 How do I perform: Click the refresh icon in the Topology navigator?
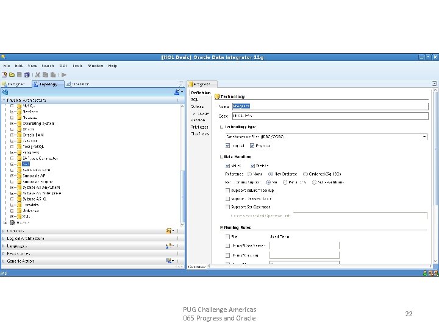5,92
